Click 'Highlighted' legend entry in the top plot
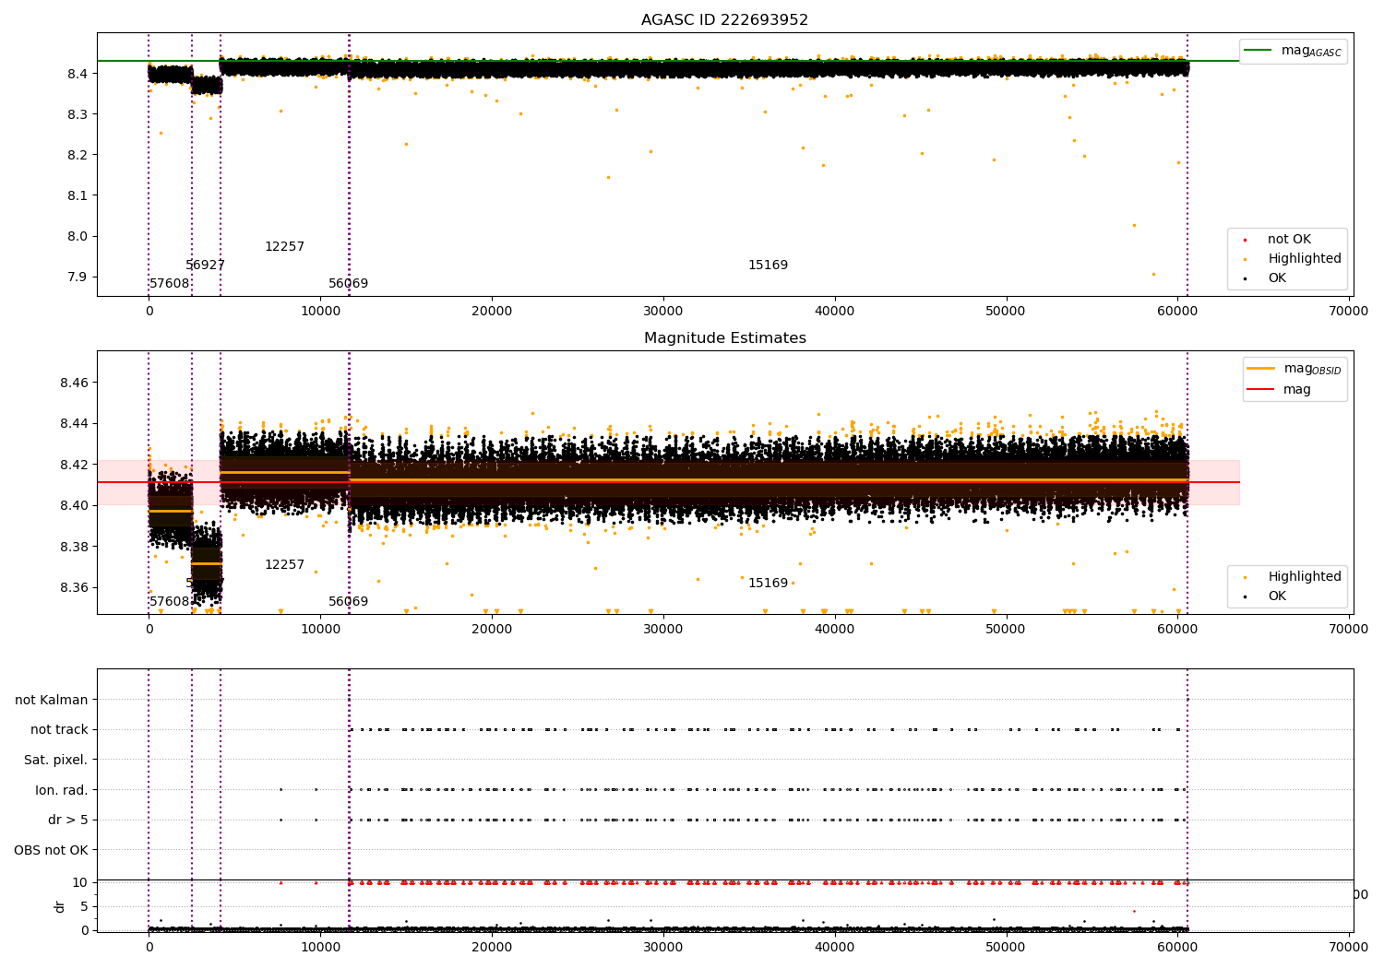The height and width of the screenshot is (968, 1384). pyautogui.click(x=1304, y=259)
